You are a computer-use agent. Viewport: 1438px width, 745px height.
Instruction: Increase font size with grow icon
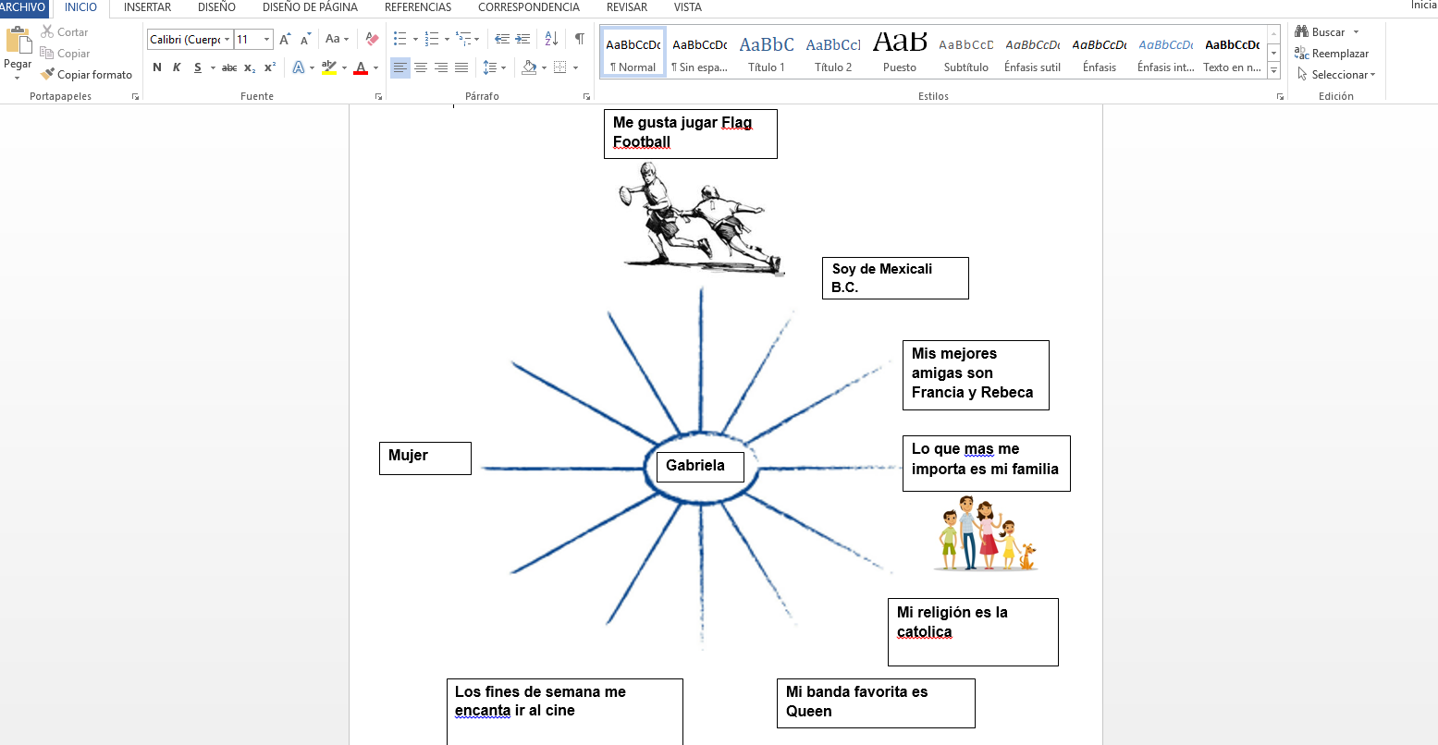click(285, 40)
